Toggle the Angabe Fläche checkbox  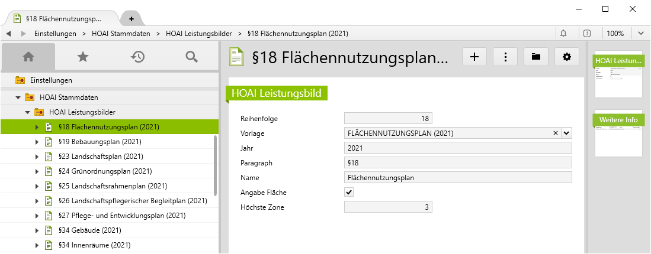coord(349,192)
